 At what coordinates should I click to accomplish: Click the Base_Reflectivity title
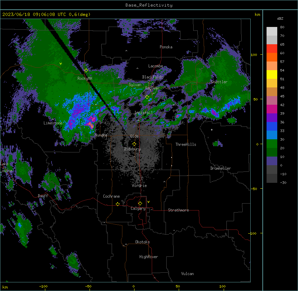(x=149, y=5)
